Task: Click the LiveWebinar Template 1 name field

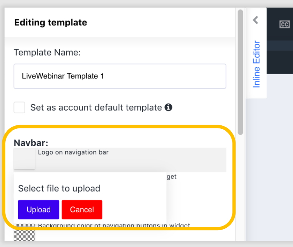Action: [119, 76]
